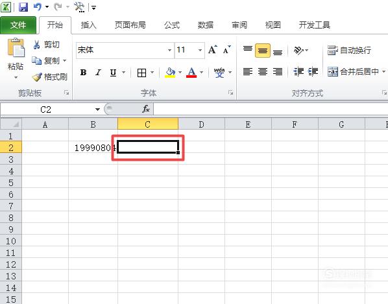Expand the Copy (复制) dropdown arrow
This screenshot has height=304, width=388.
65,60
